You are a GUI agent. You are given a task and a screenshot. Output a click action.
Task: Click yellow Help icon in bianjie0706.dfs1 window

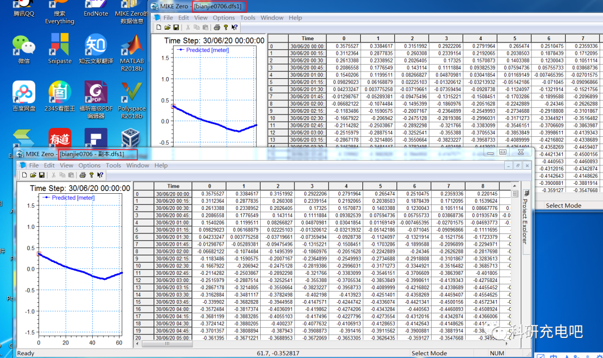coord(226,27)
